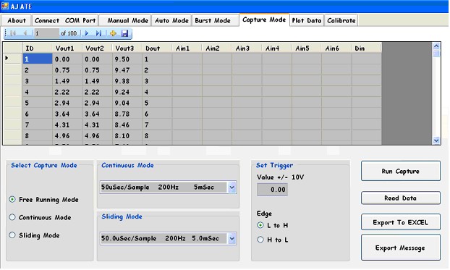The height and width of the screenshot is (270, 450).
Task: Click Run Capture button
Action: tap(401, 171)
